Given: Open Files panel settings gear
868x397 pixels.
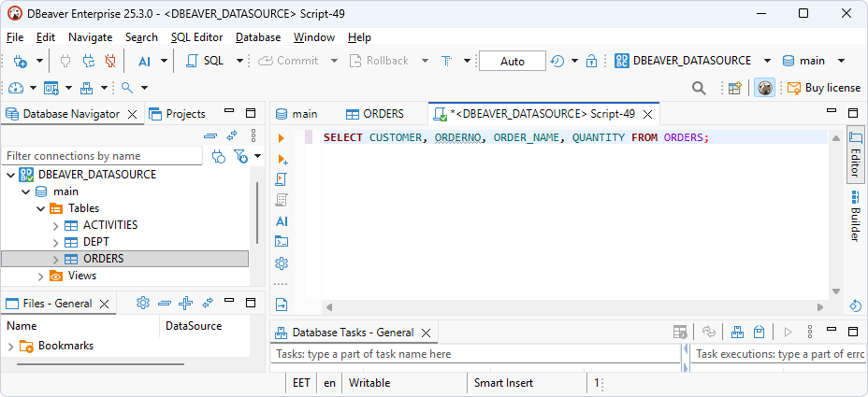Looking at the screenshot, I should click(143, 303).
